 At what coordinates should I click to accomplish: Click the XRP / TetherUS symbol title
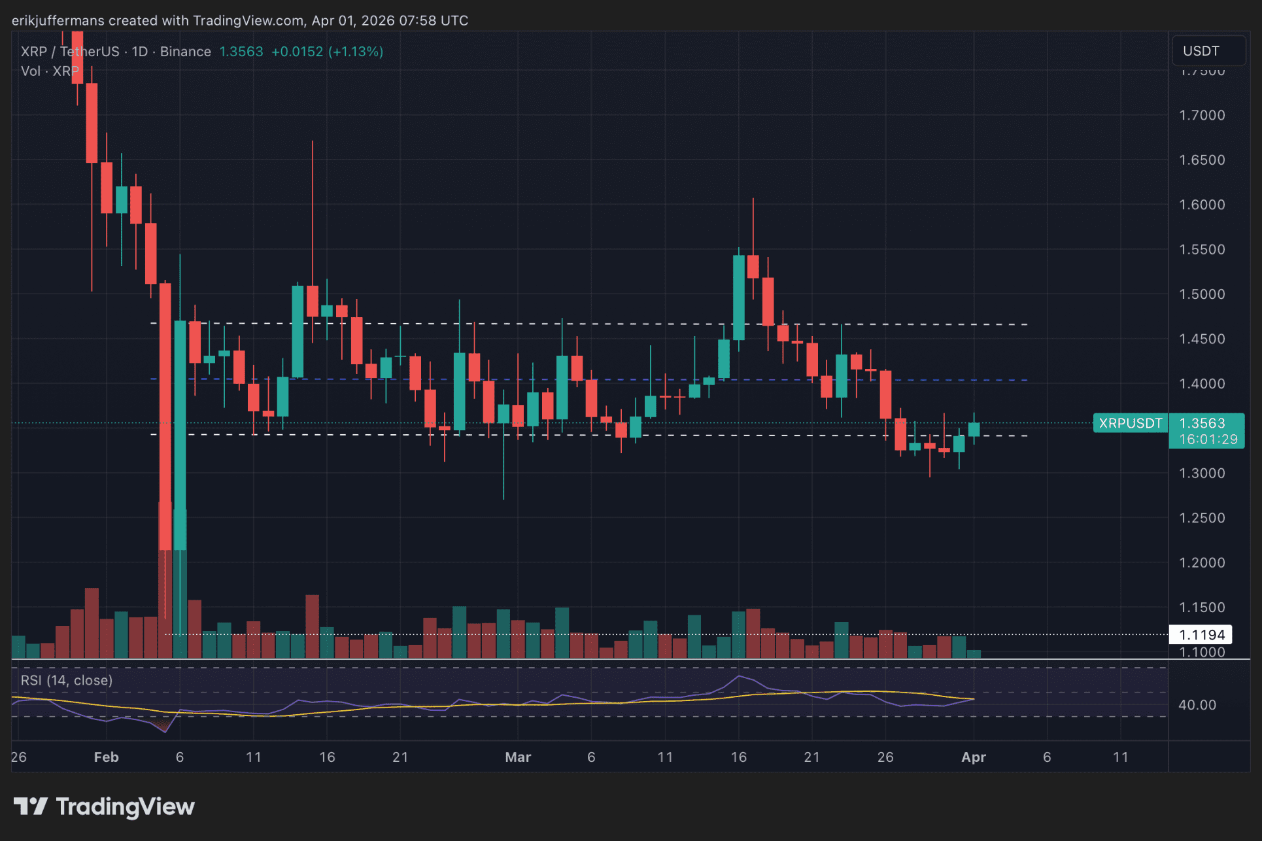[x=70, y=52]
